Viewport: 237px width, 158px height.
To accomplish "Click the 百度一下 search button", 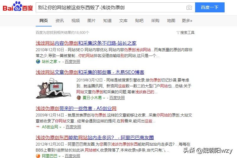I will pyautogui.click(x=210, y=7).
